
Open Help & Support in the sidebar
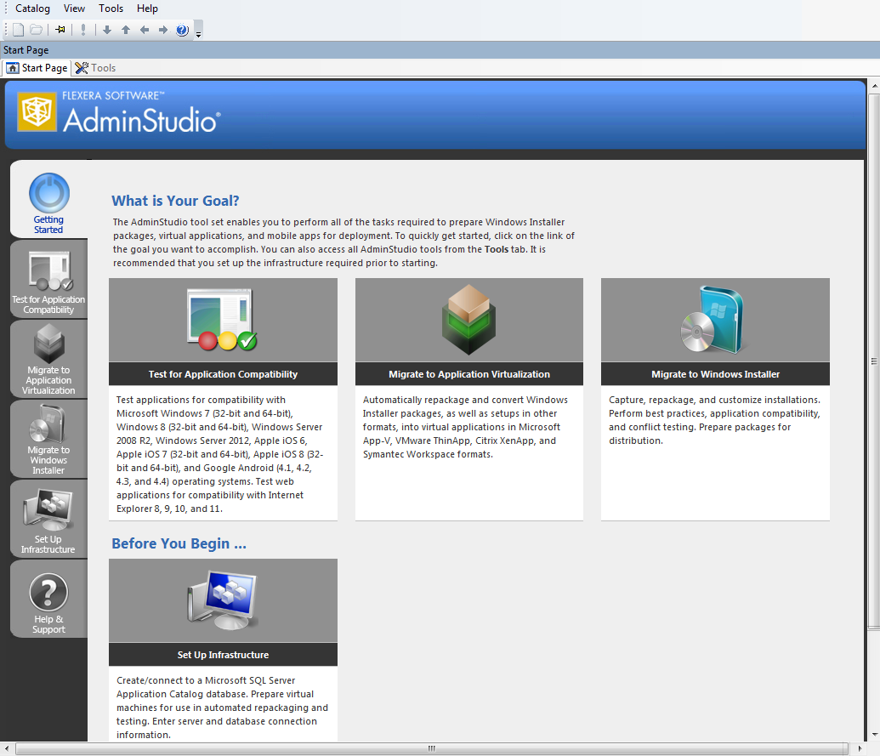click(48, 600)
